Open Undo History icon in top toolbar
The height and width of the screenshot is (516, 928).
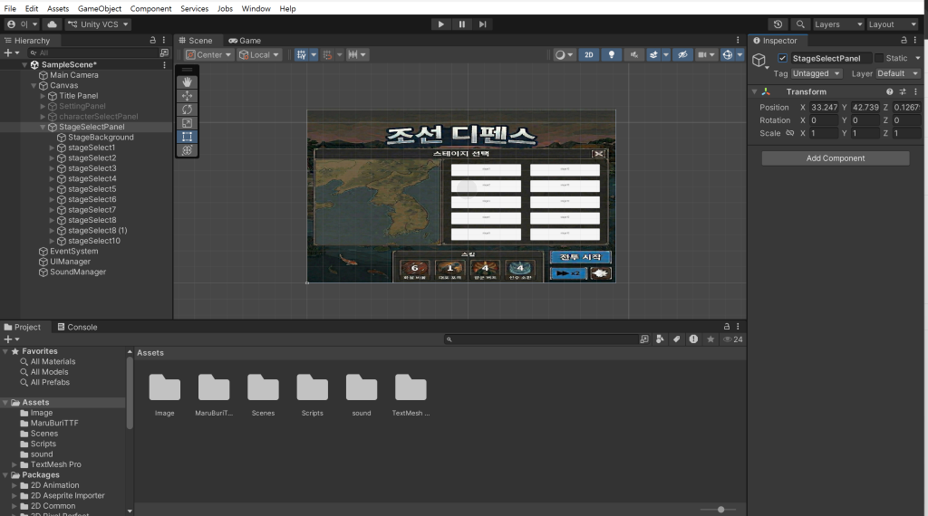click(x=778, y=24)
